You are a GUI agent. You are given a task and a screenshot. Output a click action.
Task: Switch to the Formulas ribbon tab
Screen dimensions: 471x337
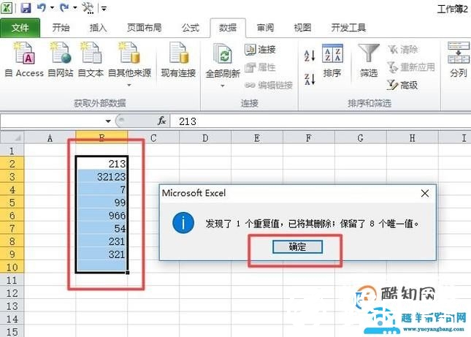[190, 28]
